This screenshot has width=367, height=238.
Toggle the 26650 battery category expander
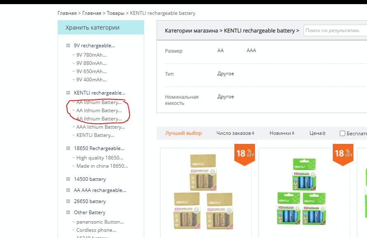pyautogui.click(x=68, y=201)
